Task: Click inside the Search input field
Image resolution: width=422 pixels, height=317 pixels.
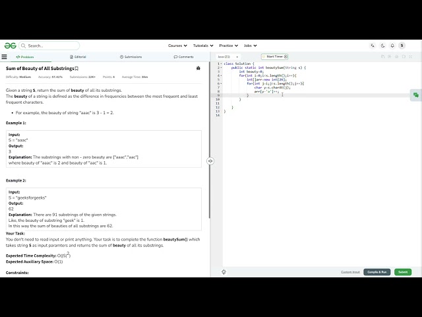Action: (49, 46)
